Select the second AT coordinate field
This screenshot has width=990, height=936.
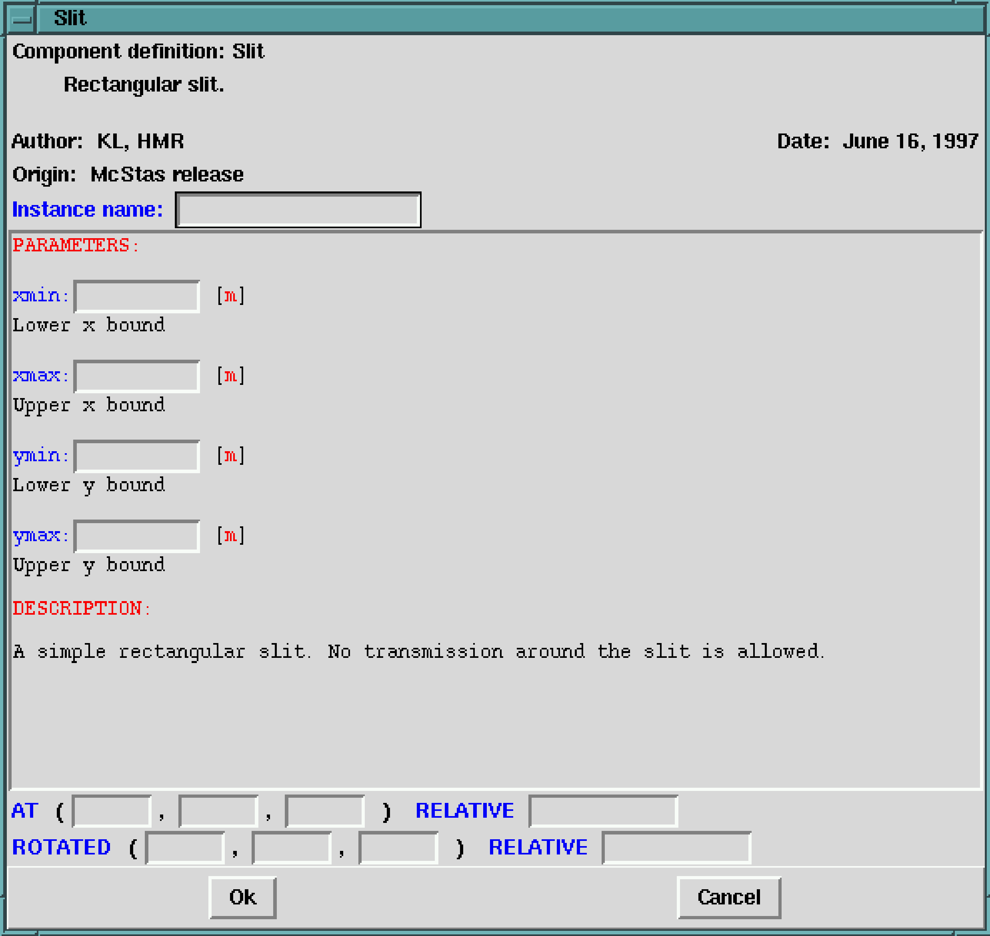coord(219,811)
